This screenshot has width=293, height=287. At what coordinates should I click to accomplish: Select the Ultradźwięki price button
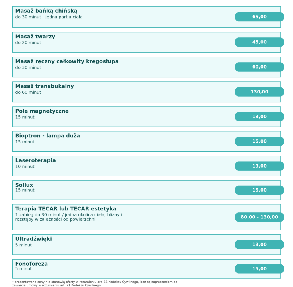click(x=259, y=244)
